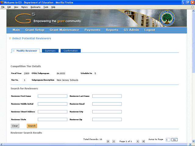Click the 'Select Potential Reviewers' heading

point(32,38)
